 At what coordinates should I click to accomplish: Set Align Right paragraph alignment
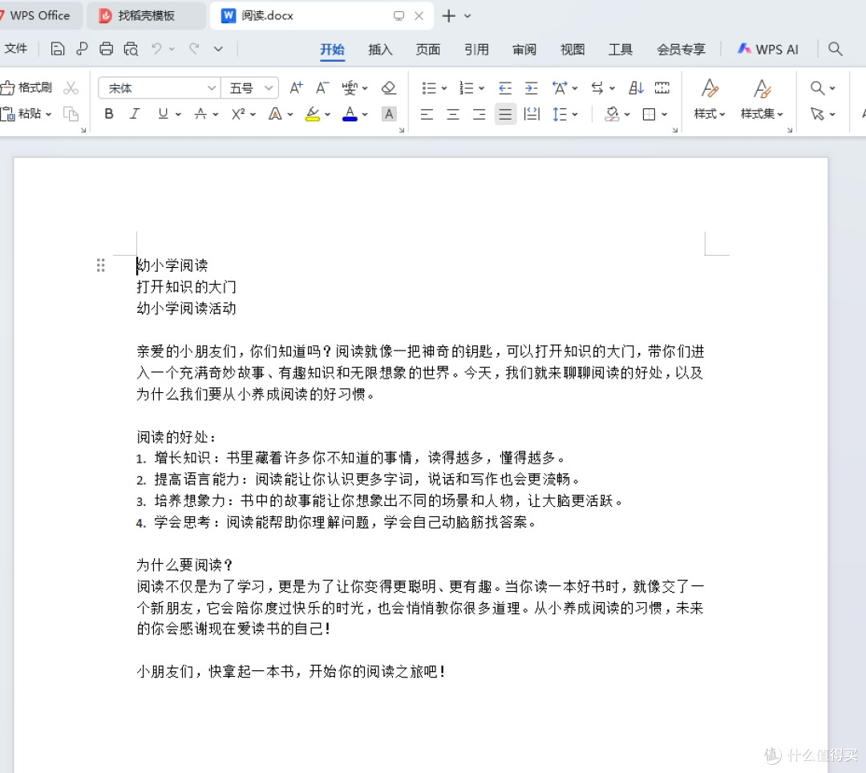tap(479, 114)
